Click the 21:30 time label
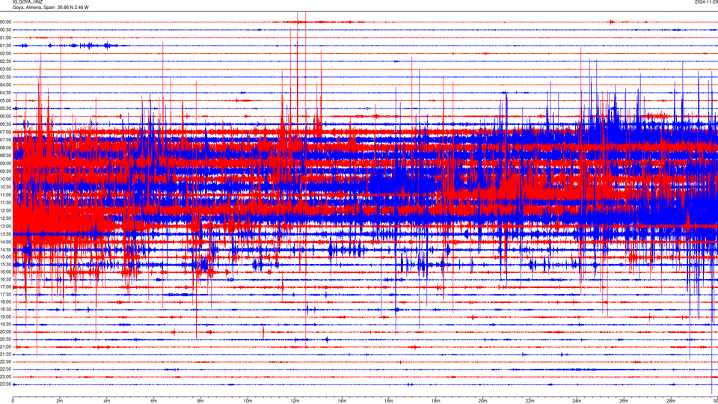Viewport: 718px width, 404px height. point(6,354)
